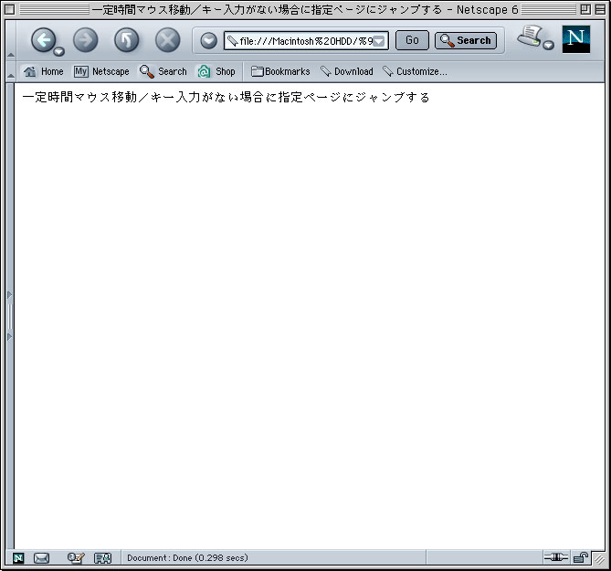611x571 pixels.
Task: Click the Document: Done status text
Action: coord(187,558)
